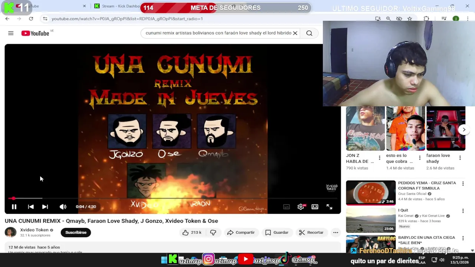
Task: Open the JON Z HABLA DE short
Action: pyautogui.click(x=365, y=128)
